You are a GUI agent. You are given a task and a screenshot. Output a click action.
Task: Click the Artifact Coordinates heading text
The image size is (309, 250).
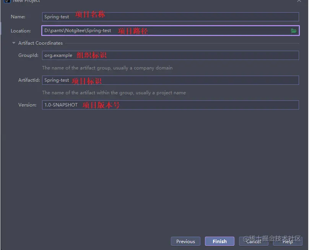41,43
